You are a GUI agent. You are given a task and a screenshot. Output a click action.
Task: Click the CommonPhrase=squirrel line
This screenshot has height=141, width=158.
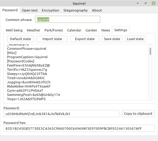(27, 49)
